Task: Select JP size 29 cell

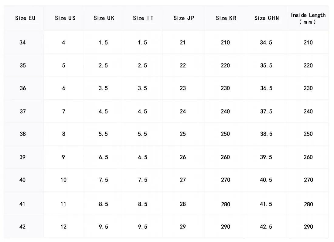Action: [x=182, y=227]
